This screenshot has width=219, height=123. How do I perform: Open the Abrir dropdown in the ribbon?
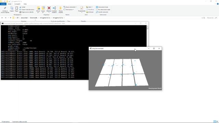click(x=89, y=7)
